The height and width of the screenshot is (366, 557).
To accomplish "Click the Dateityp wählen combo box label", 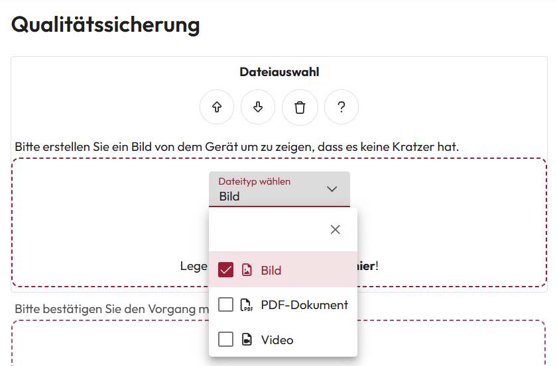I will [255, 181].
